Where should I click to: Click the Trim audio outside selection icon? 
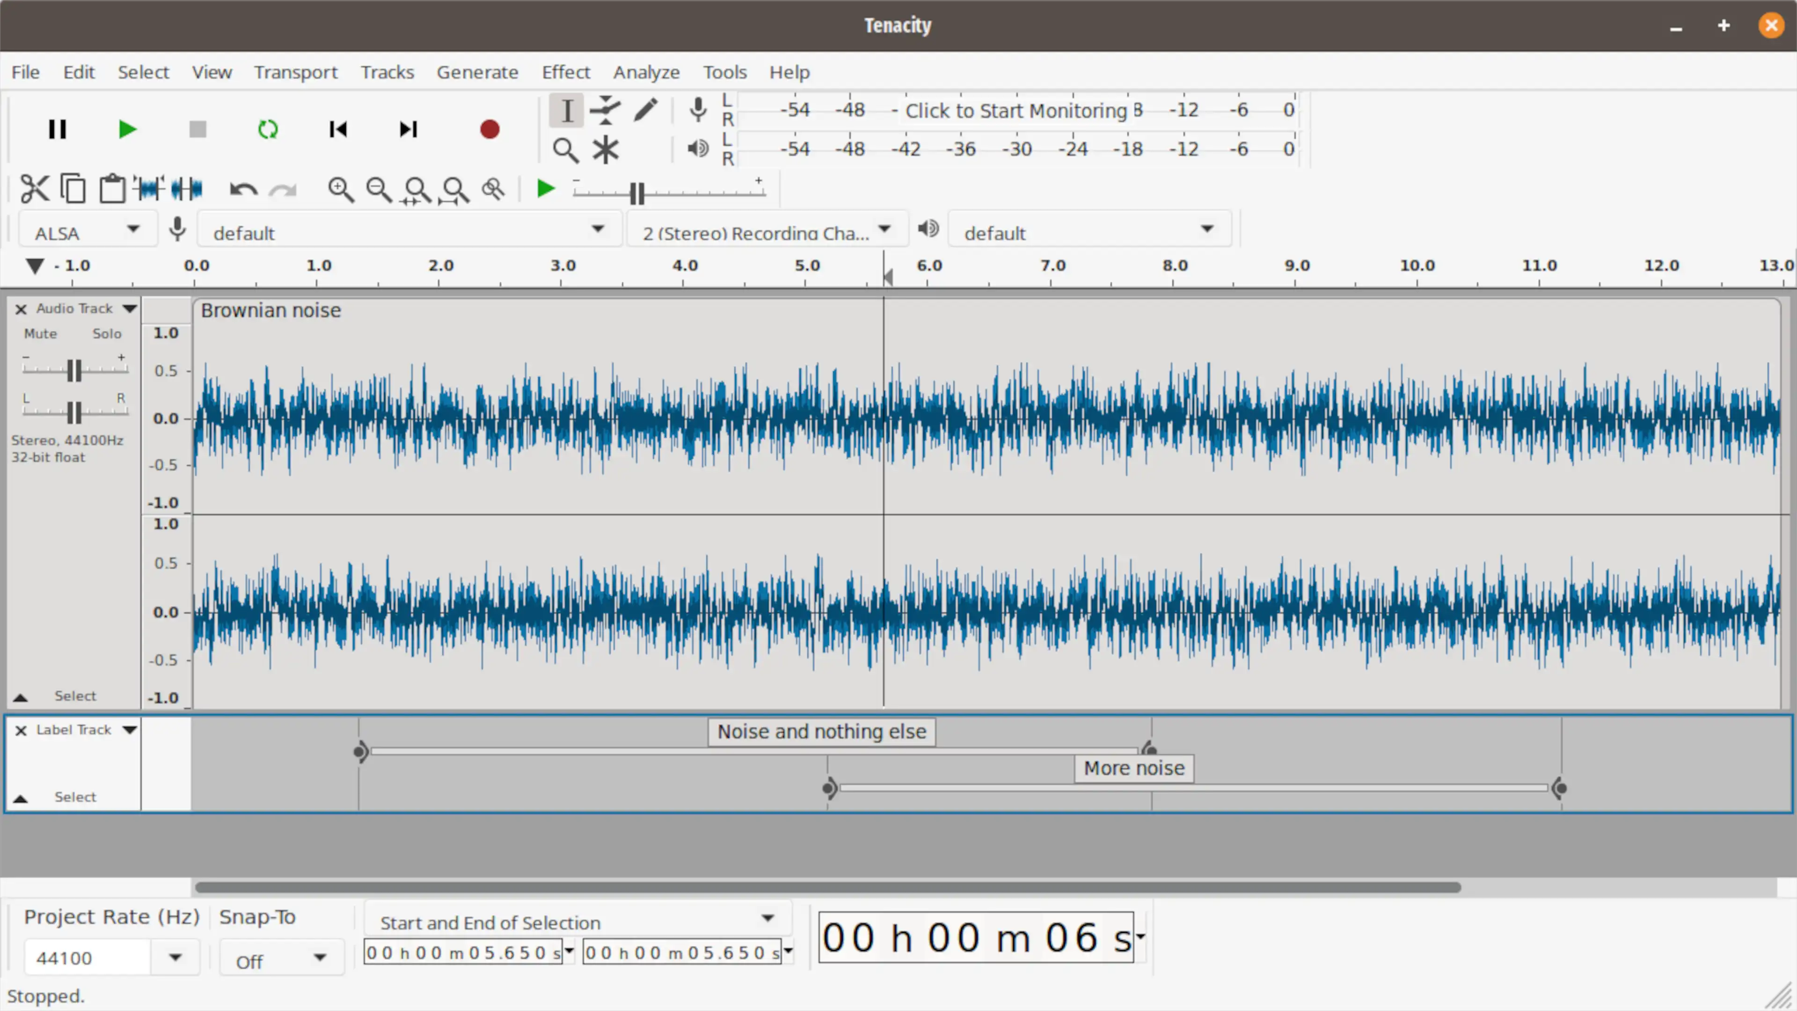(x=149, y=188)
